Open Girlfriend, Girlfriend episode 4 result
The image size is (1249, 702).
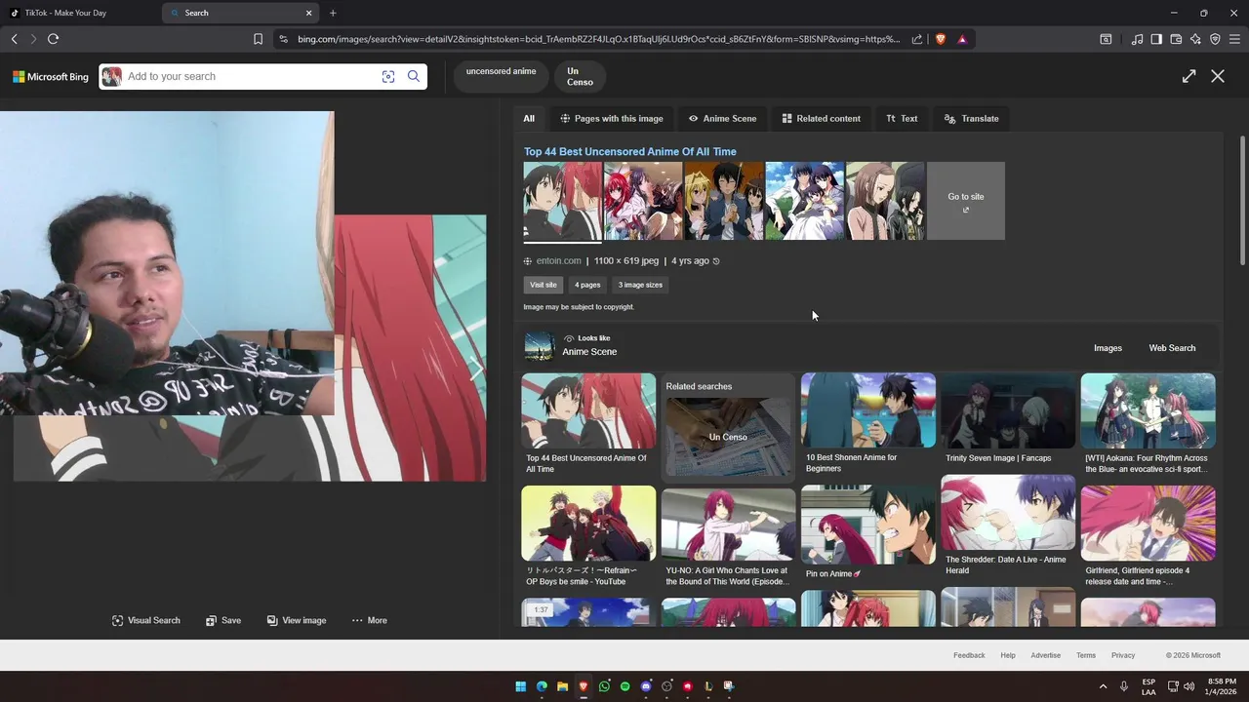pos(1148,524)
